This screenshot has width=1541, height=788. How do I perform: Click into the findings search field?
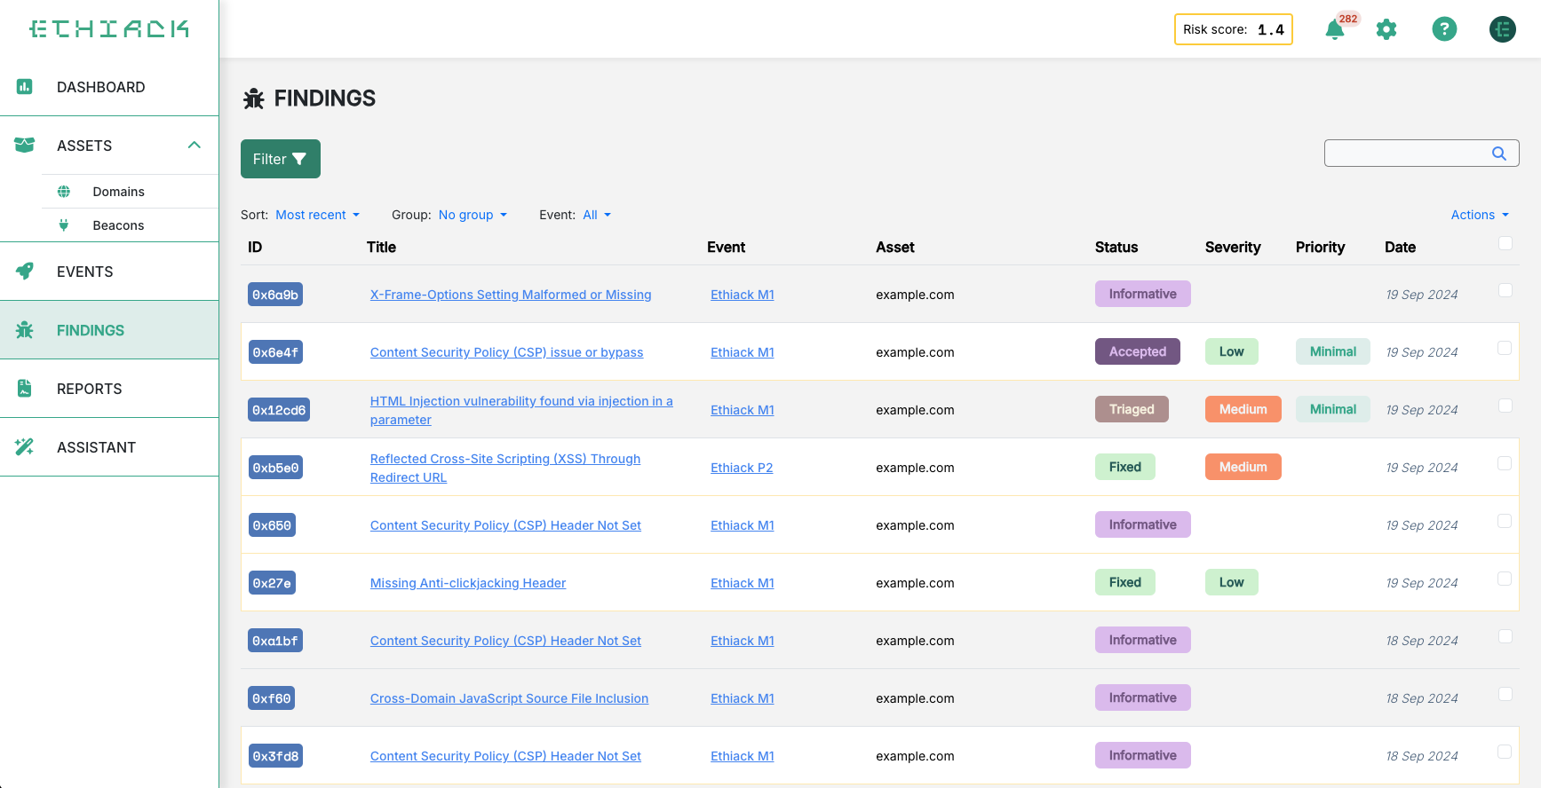(x=1421, y=154)
